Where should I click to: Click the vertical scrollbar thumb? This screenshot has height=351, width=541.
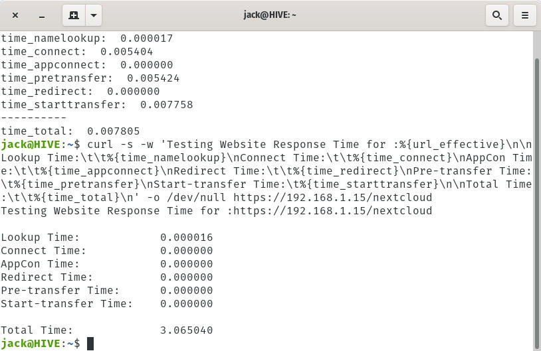coord(536,199)
